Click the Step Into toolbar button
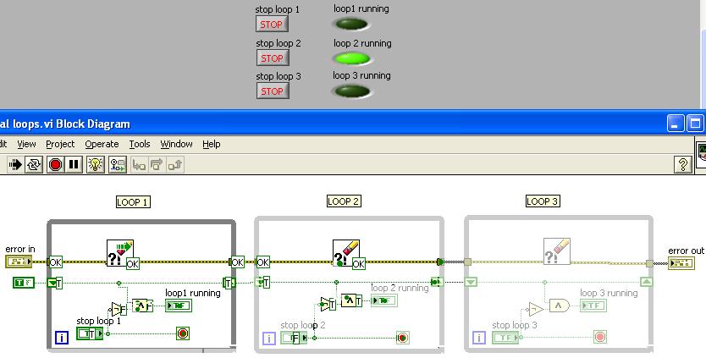 click(139, 165)
